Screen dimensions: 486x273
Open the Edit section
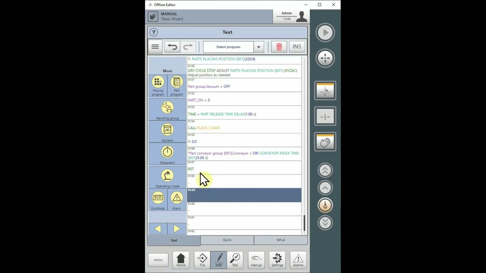(x=219, y=260)
